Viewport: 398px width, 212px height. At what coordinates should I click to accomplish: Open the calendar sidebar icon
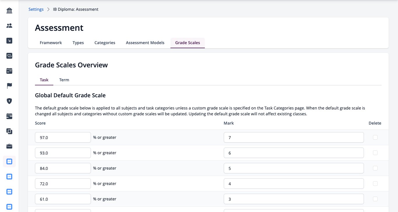click(9, 71)
